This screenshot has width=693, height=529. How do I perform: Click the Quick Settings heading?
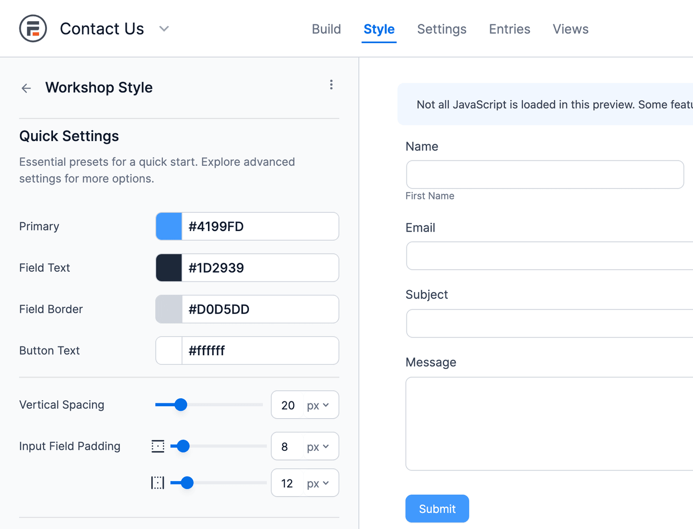pos(69,136)
